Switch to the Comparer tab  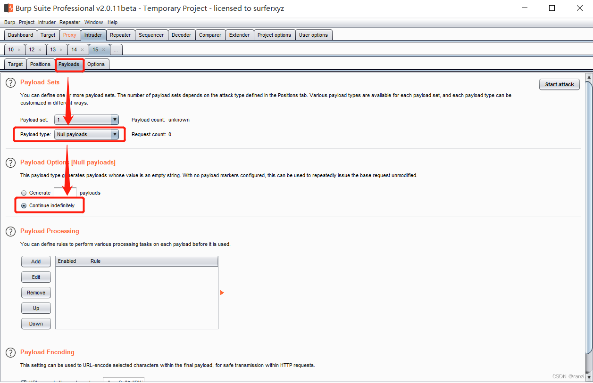coord(210,35)
